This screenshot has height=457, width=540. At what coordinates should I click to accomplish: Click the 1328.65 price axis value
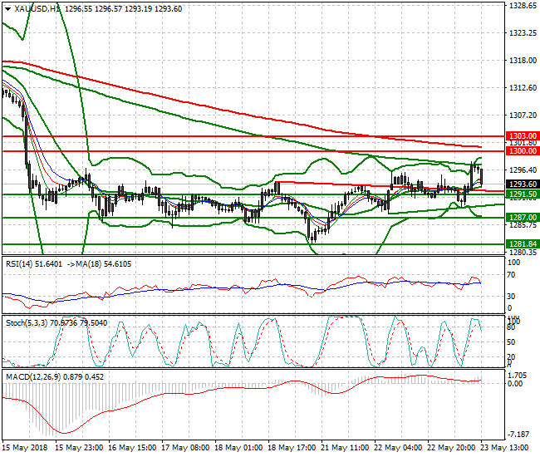pos(523,6)
